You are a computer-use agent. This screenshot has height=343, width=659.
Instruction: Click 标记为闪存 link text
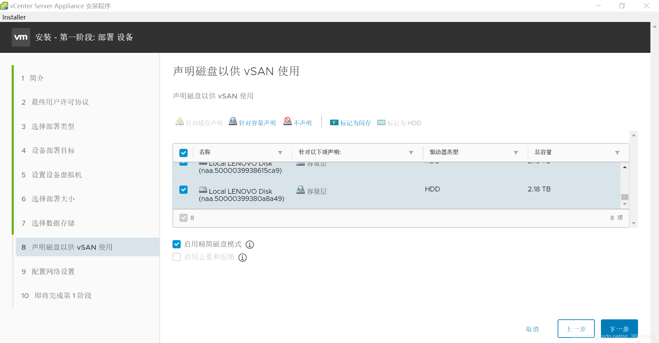coord(356,123)
